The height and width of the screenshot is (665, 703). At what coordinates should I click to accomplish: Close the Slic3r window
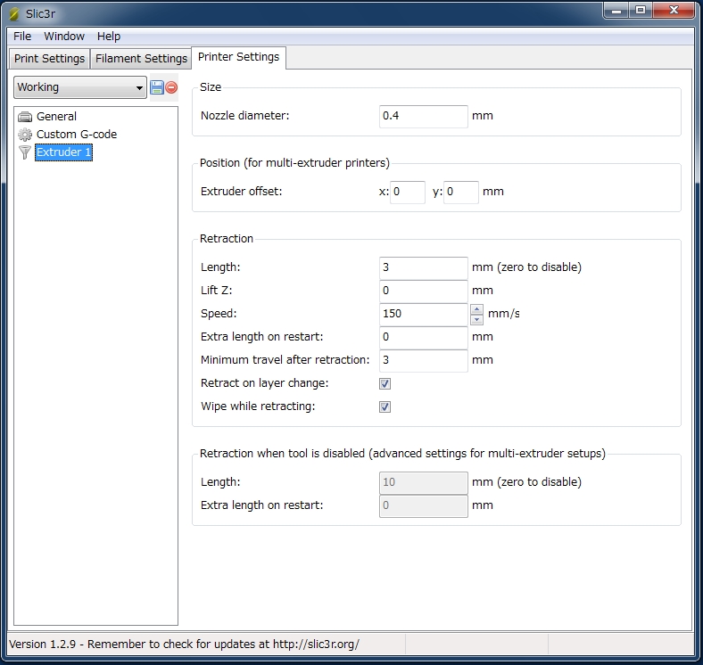674,10
